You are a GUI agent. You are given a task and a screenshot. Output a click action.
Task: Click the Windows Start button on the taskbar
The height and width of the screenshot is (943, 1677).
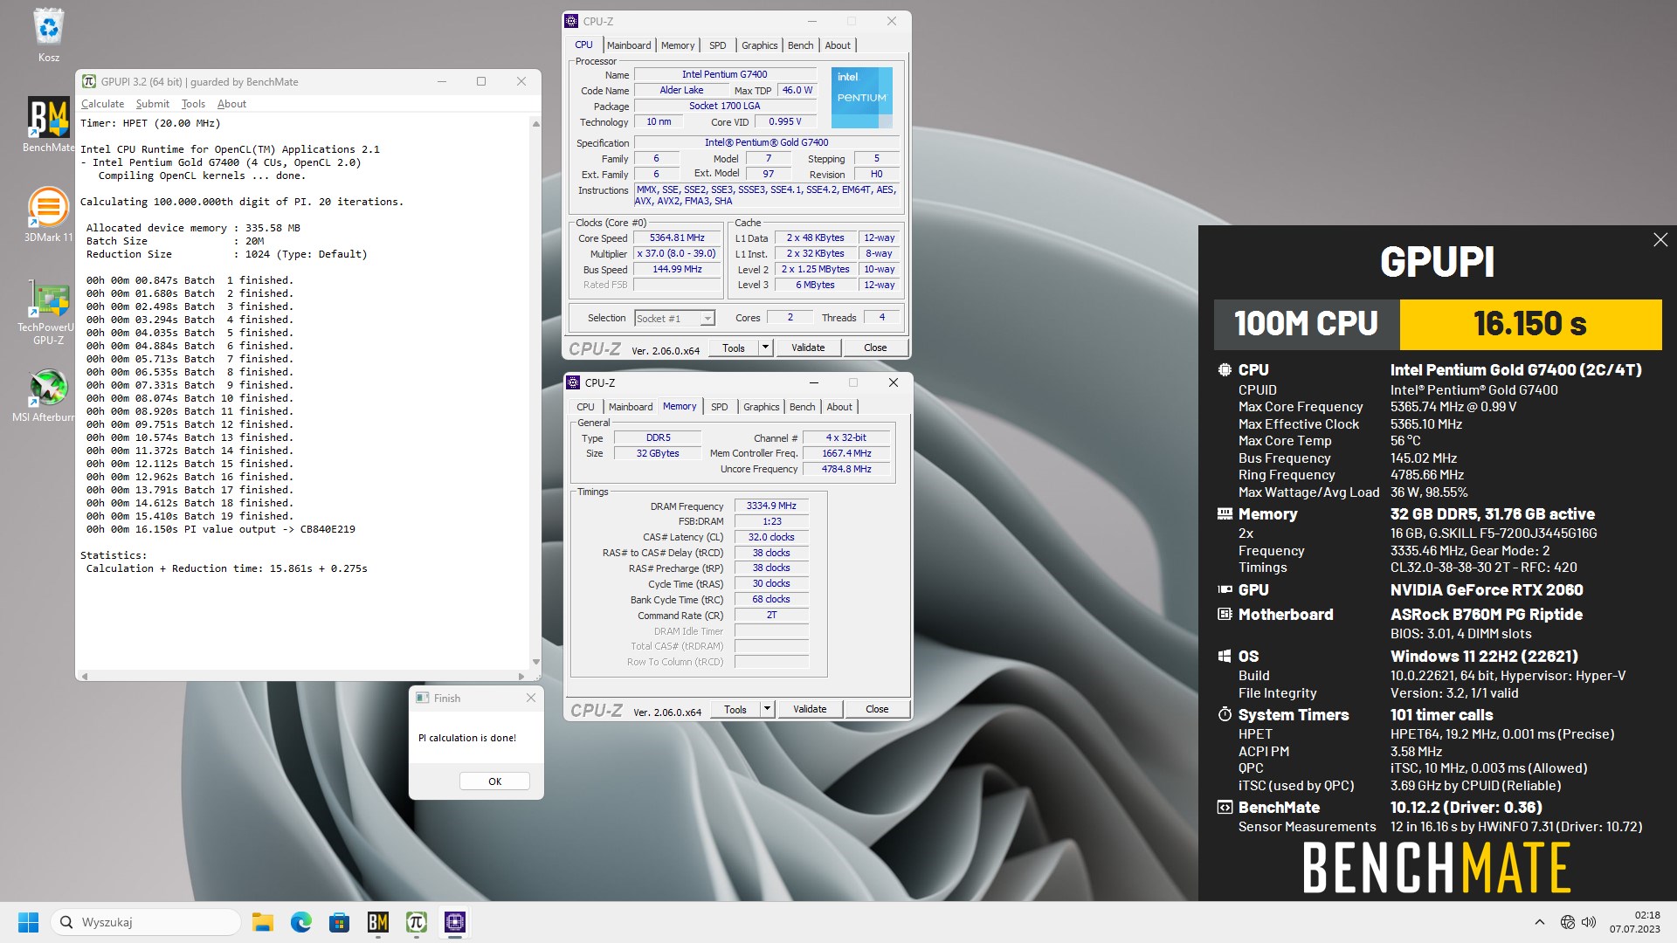(28, 922)
